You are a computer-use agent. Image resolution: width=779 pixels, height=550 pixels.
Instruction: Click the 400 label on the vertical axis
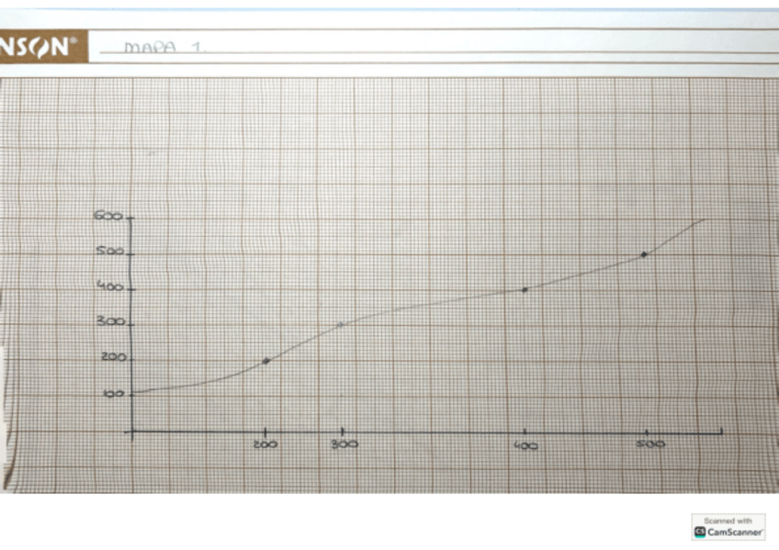110,287
